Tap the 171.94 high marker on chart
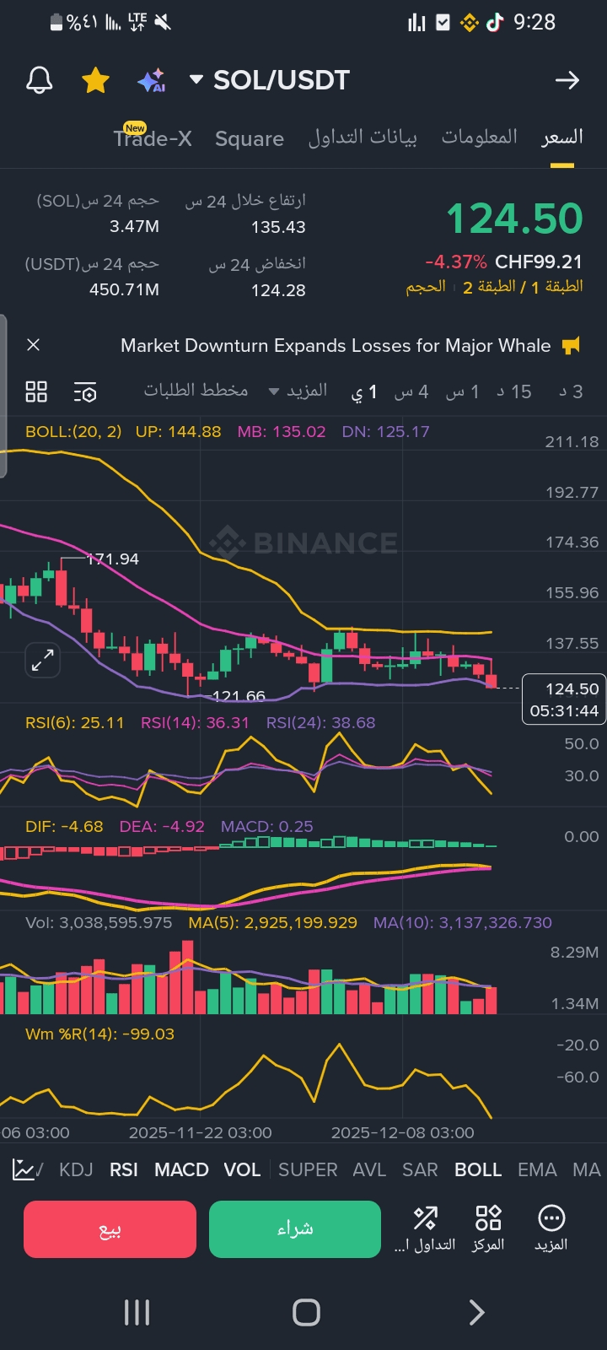Screen dimensions: 607x1350 [x=113, y=559]
